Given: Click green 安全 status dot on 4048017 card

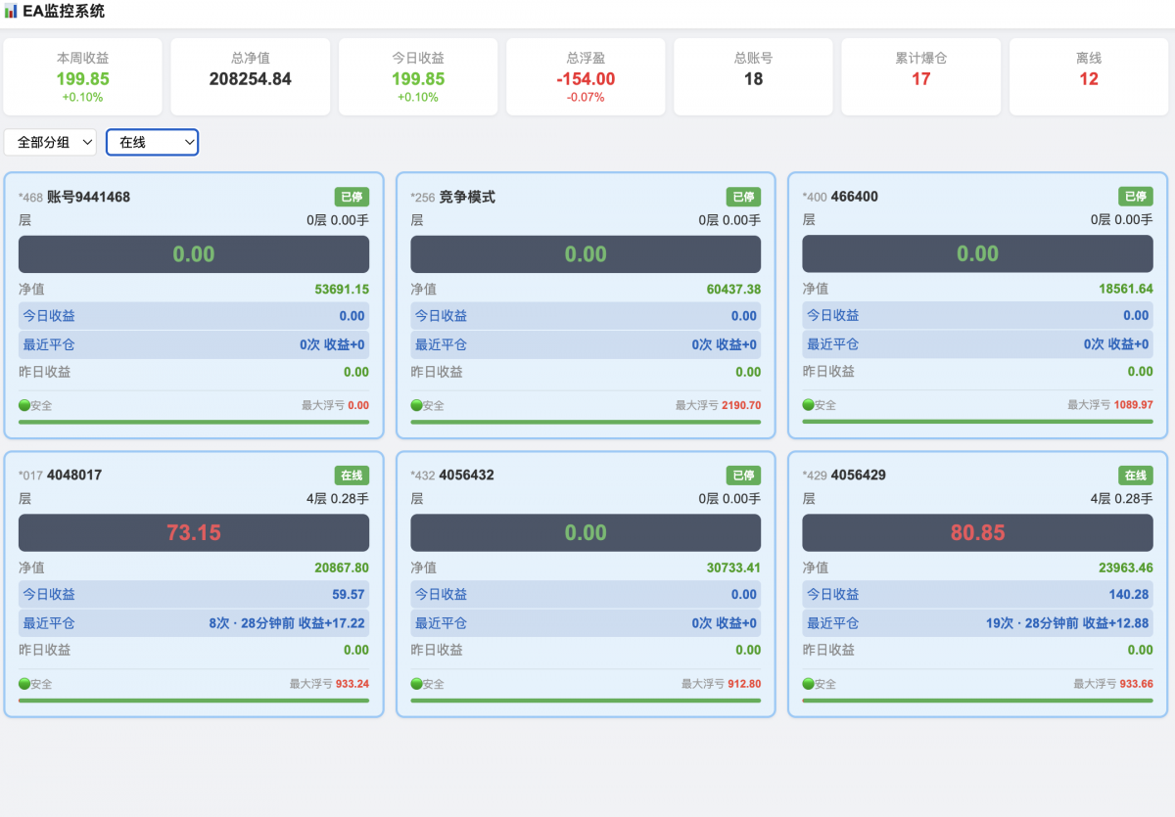Looking at the screenshot, I should point(24,684).
